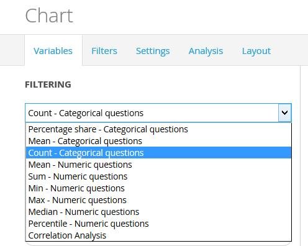Pick highlighted Count - Categorical questions option
Viewport: 308px width, 246px height.
tap(158, 153)
